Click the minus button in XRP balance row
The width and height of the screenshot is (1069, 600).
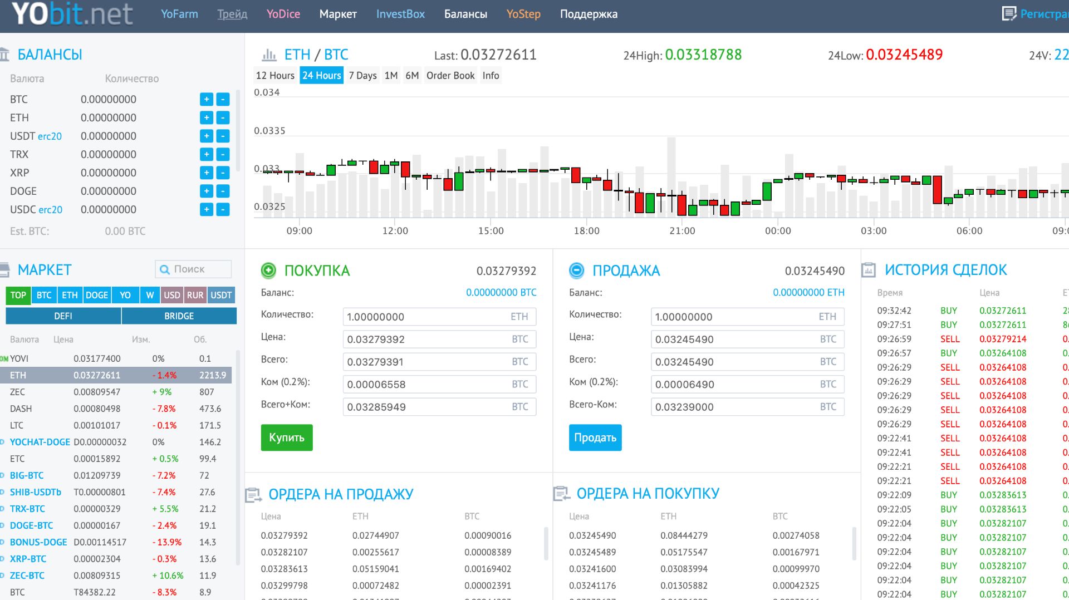pos(223,173)
